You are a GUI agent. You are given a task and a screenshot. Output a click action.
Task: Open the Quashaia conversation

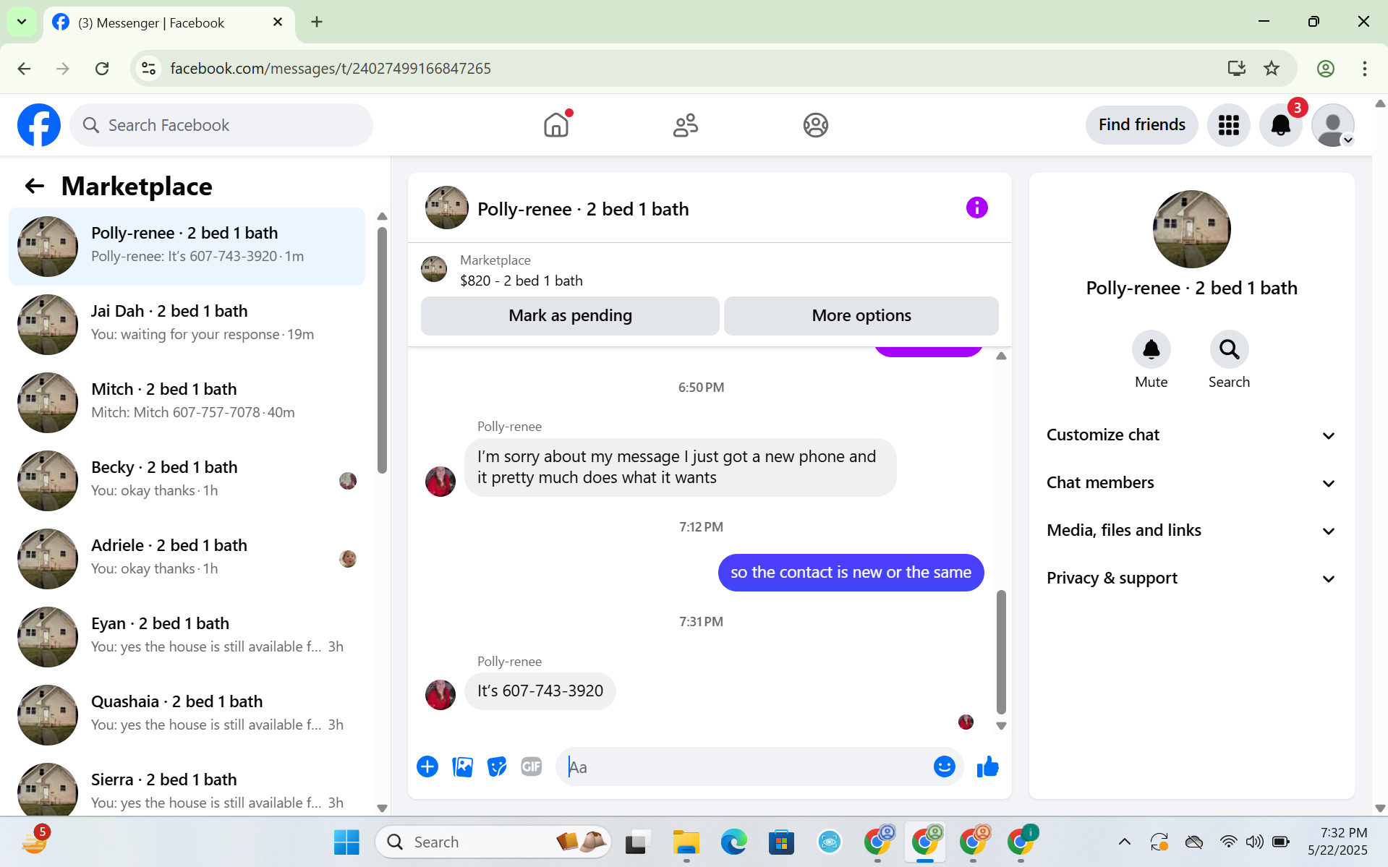(x=187, y=715)
